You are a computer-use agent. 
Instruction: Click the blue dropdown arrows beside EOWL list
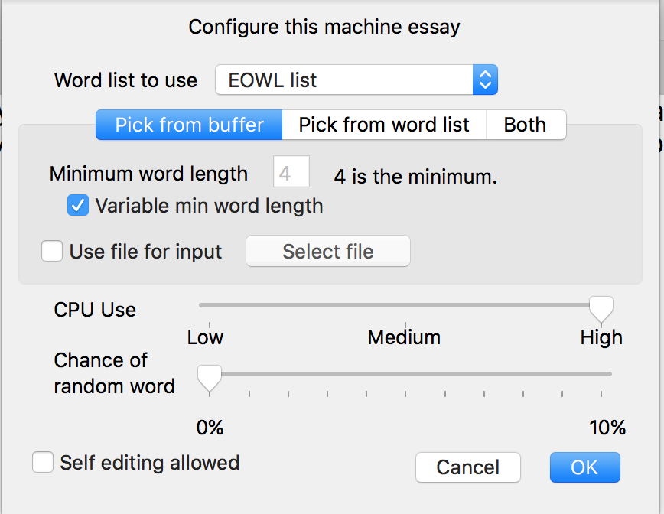pyautogui.click(x=485, y=80)
